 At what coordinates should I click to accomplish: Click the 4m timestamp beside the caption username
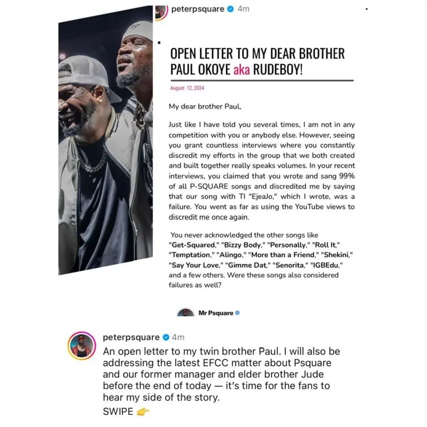coord(178,337)
